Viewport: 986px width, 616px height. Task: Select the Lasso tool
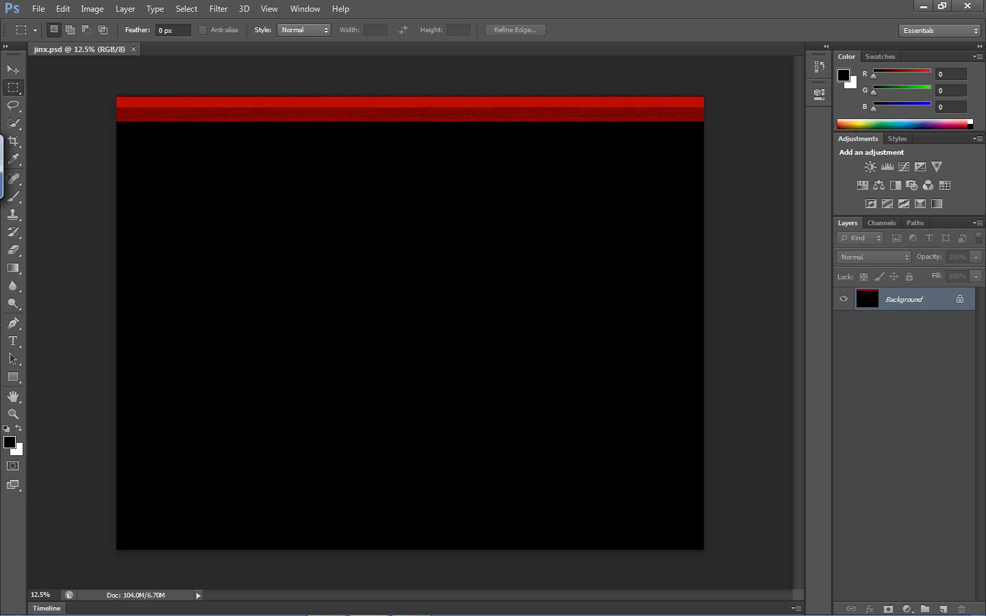(x=13, y=105)
